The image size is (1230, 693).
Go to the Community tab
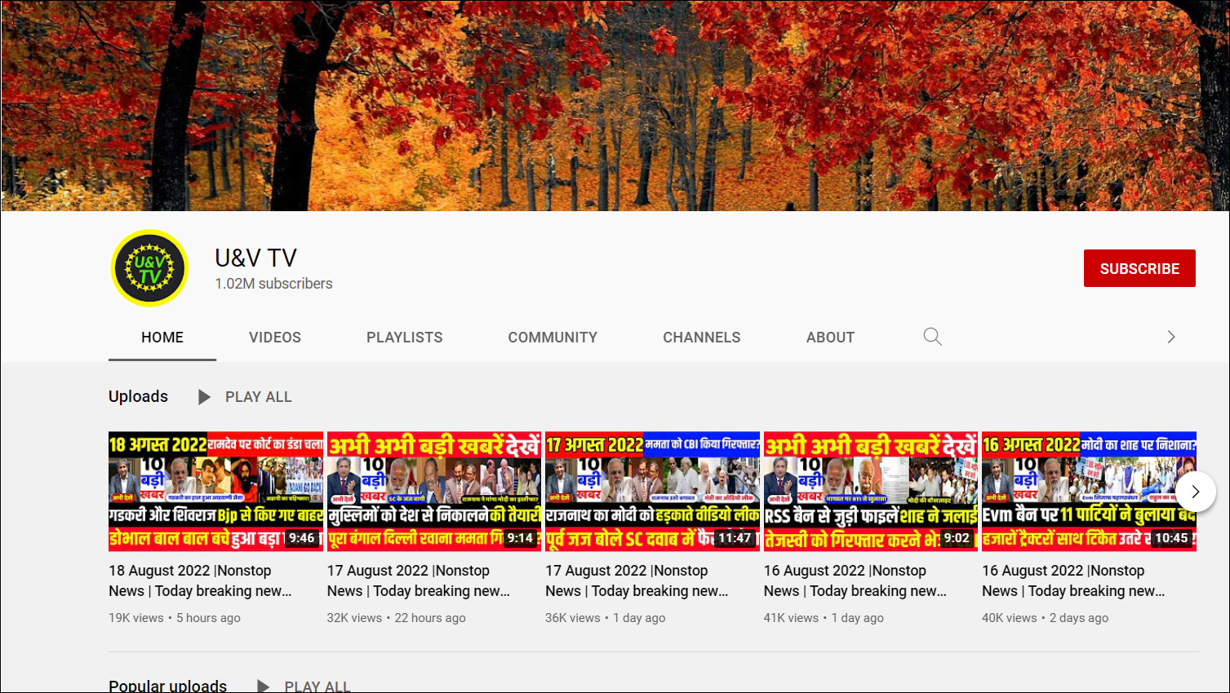tap(552, 338)
